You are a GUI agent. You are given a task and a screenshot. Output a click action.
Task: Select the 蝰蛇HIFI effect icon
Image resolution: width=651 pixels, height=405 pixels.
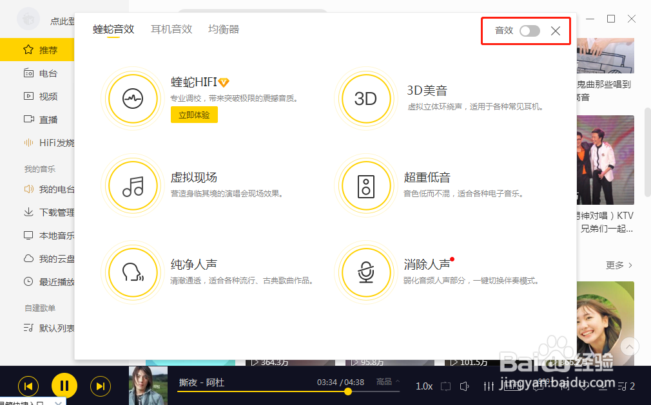tap(133, 99)
